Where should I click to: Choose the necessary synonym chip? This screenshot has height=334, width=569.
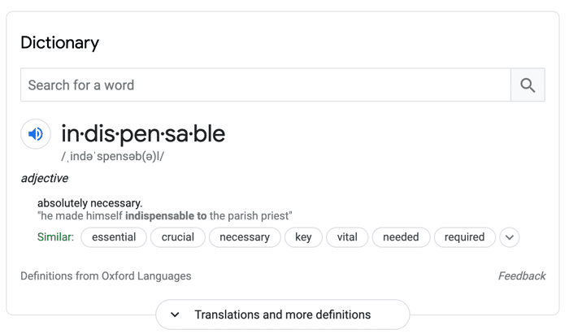coord(245,237)
